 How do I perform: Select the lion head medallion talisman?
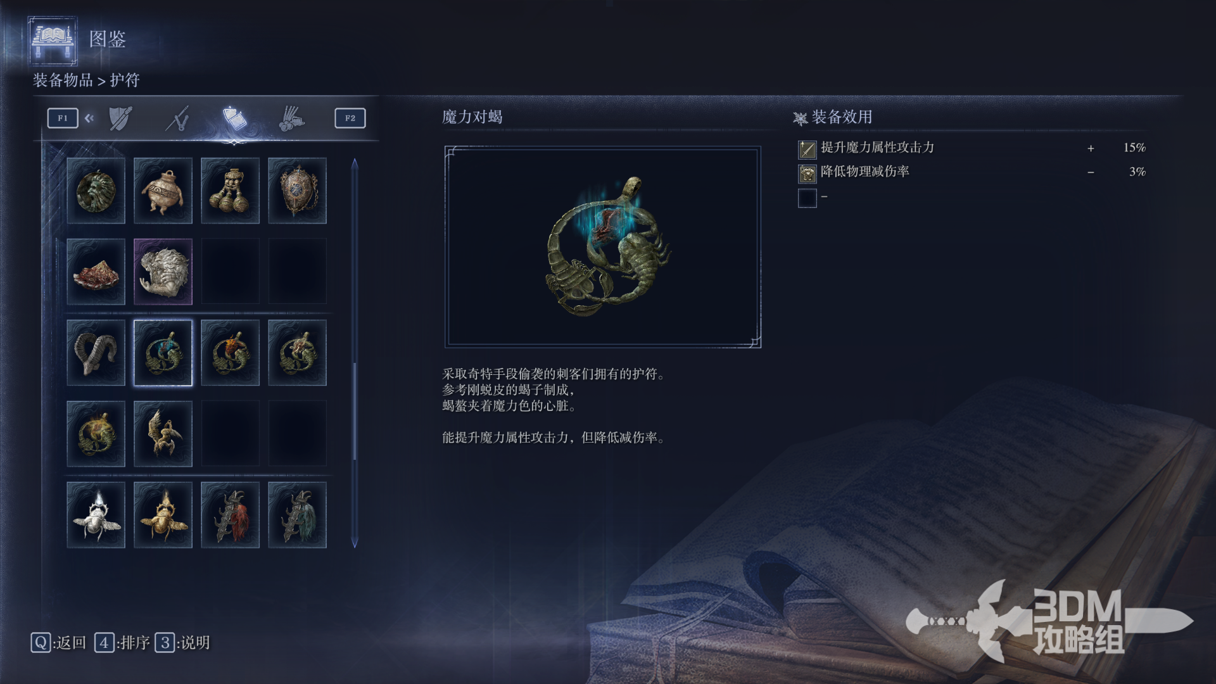(x=96, y=191)
